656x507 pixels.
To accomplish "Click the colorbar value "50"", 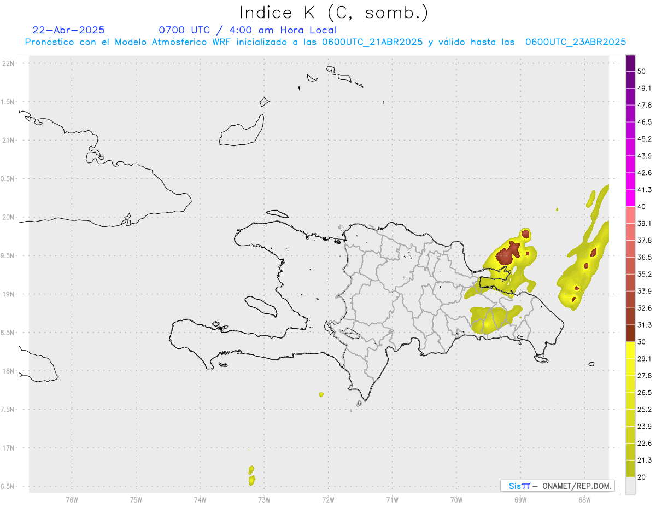I will coord(642,72).
